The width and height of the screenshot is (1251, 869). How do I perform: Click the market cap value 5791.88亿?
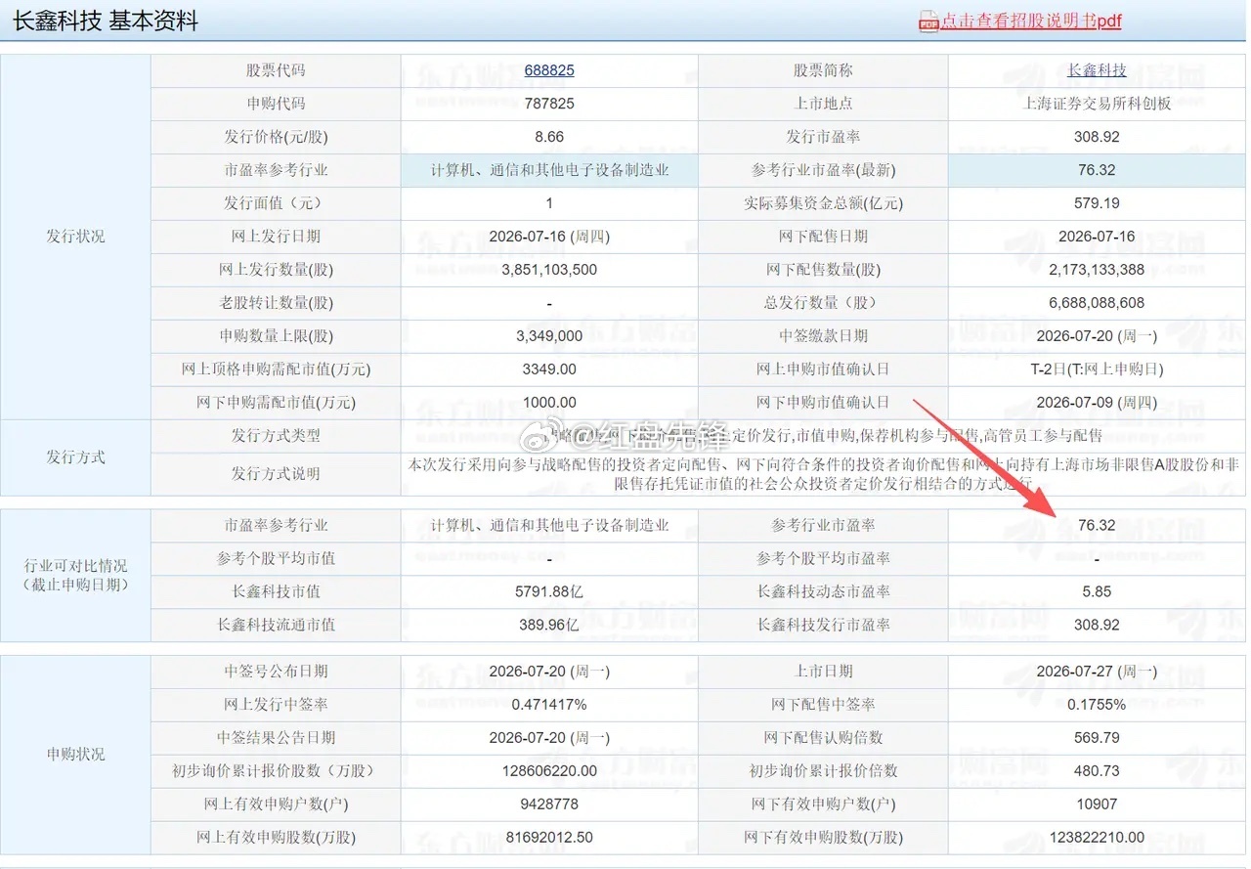[x=549, y=591]
